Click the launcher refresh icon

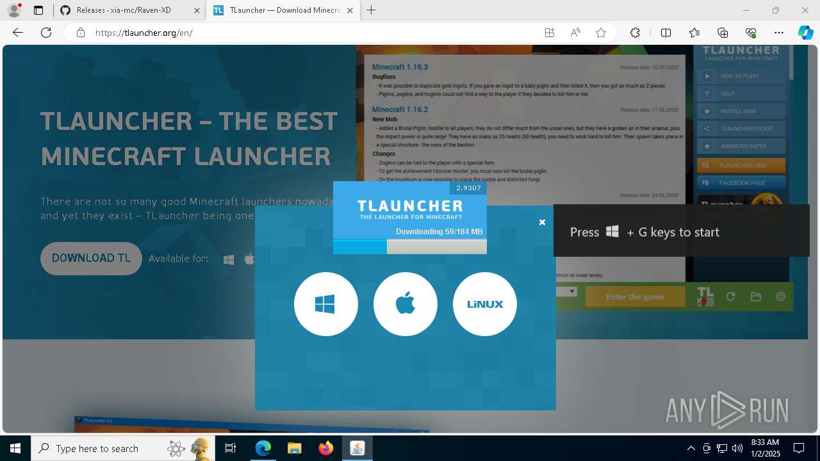(730, 296)
